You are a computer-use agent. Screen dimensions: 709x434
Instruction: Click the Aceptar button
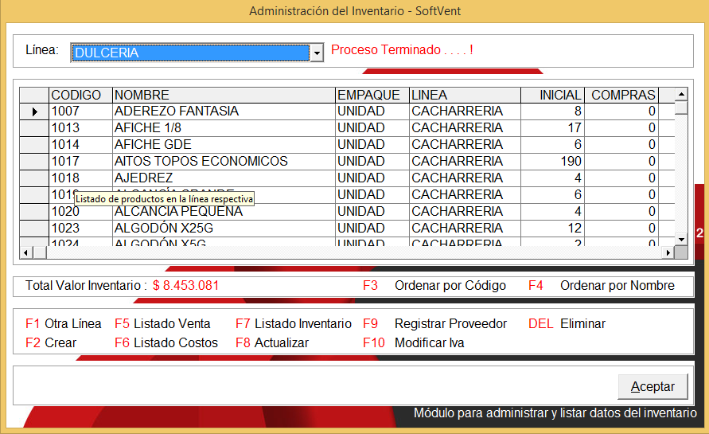tap(653, 386)
